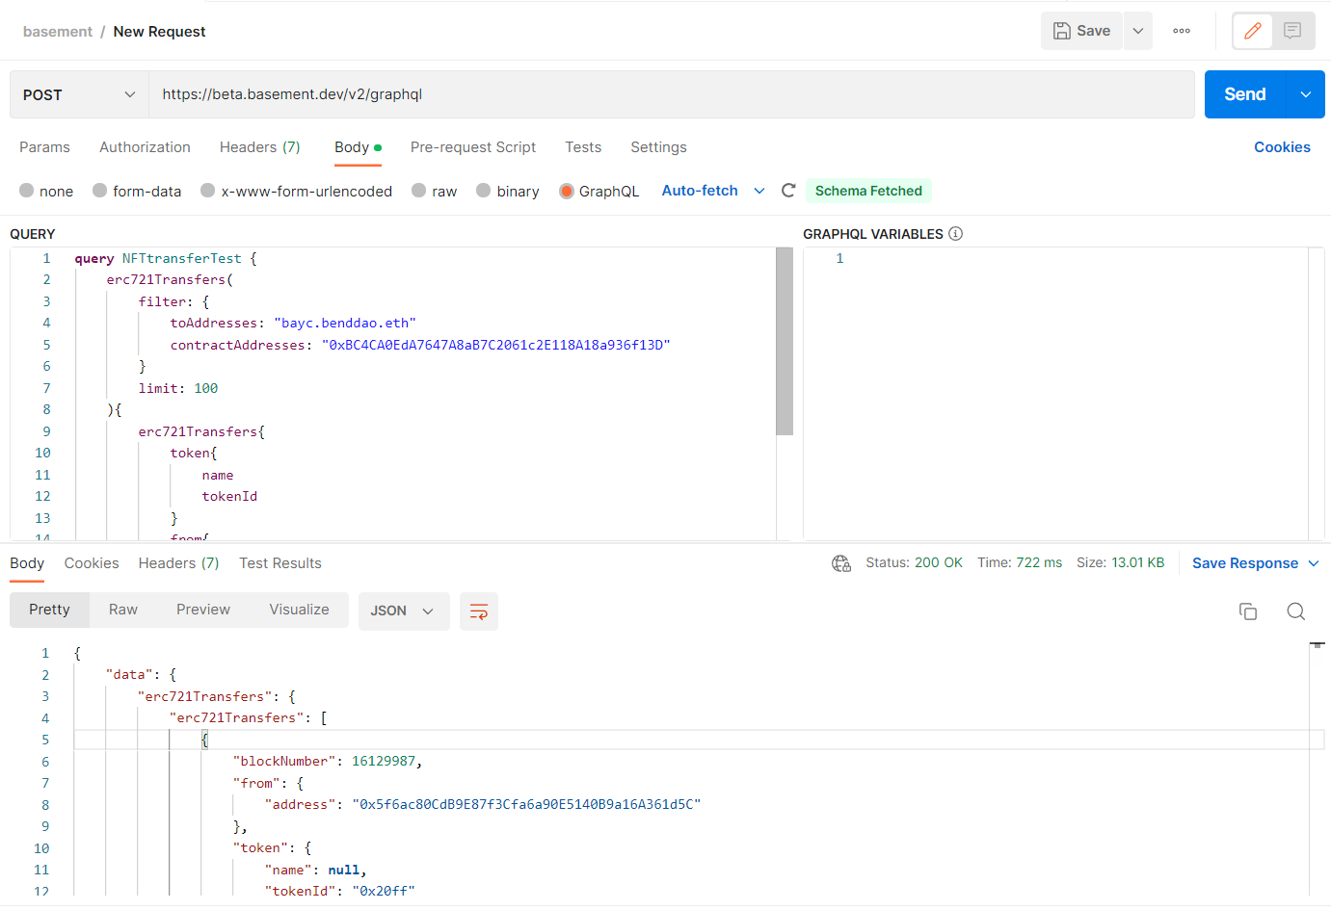Click the Send button

[x=1244, y=94]
